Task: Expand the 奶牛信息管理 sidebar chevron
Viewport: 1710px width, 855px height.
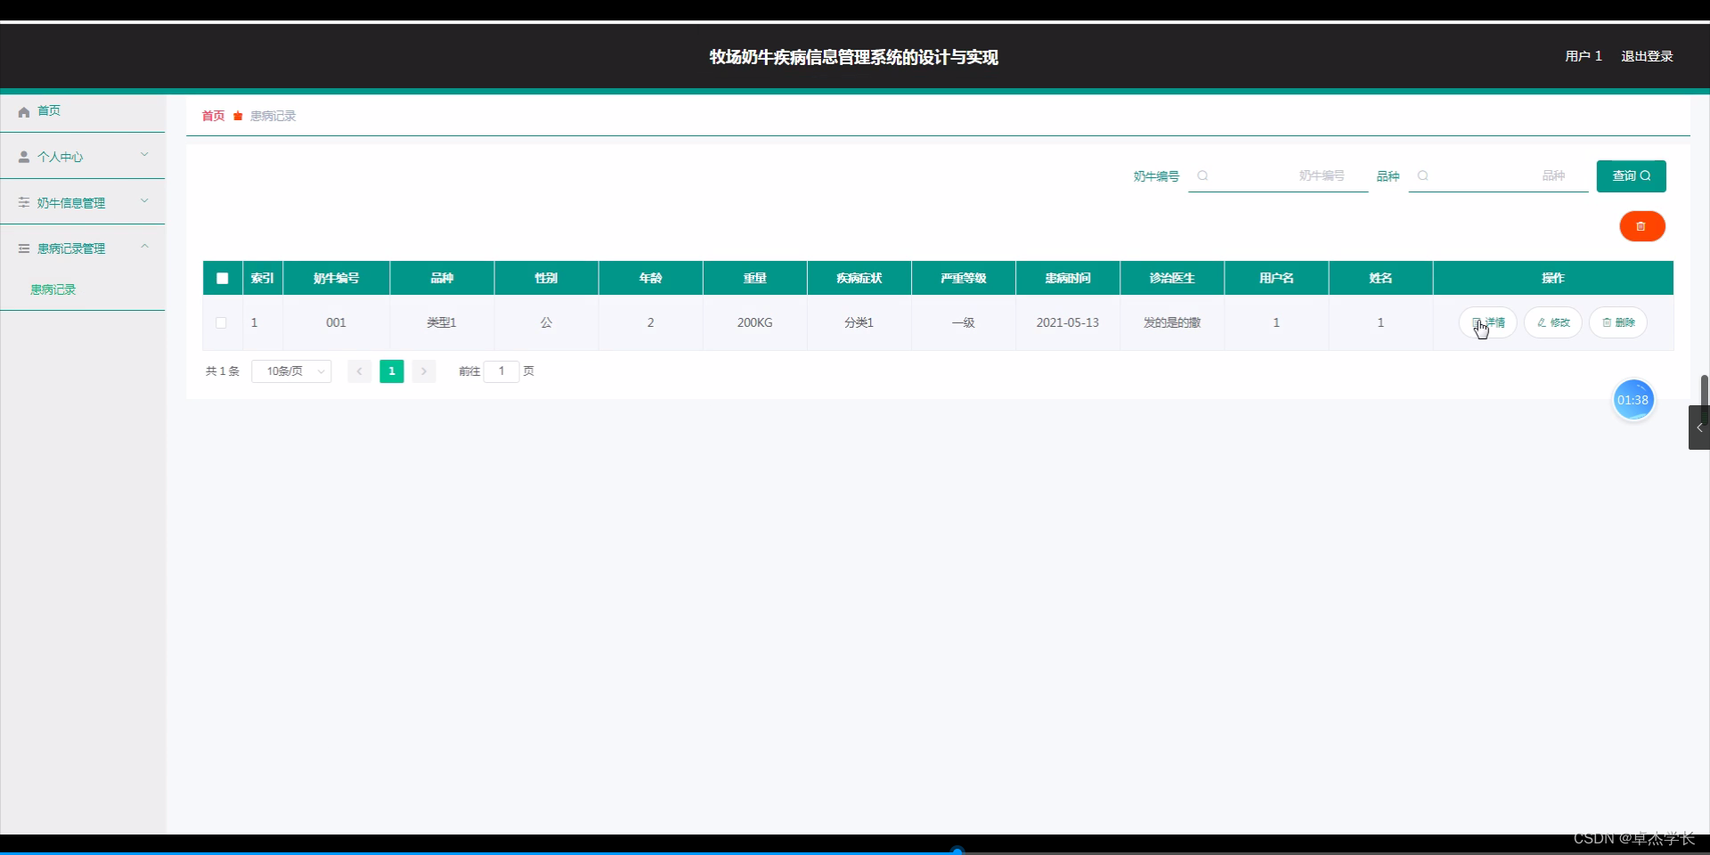Action: pyautogui.click(x=144, y=201)
